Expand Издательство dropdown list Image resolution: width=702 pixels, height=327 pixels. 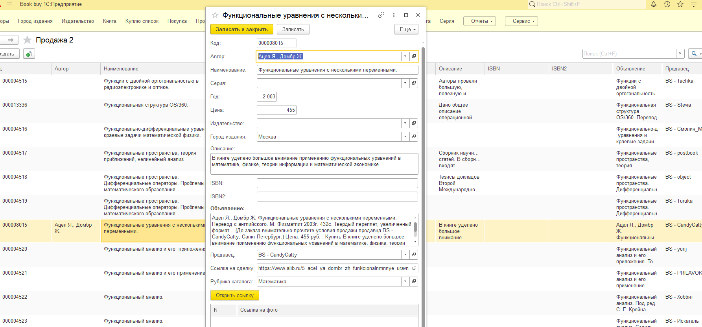tap(405, 123)
